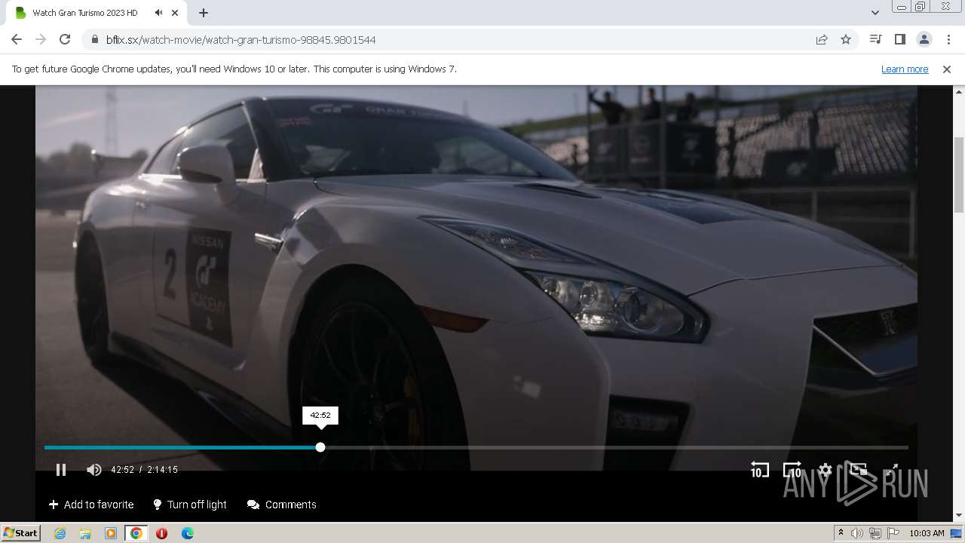Open Opera browser from taskbar

(x=161, y=533)
